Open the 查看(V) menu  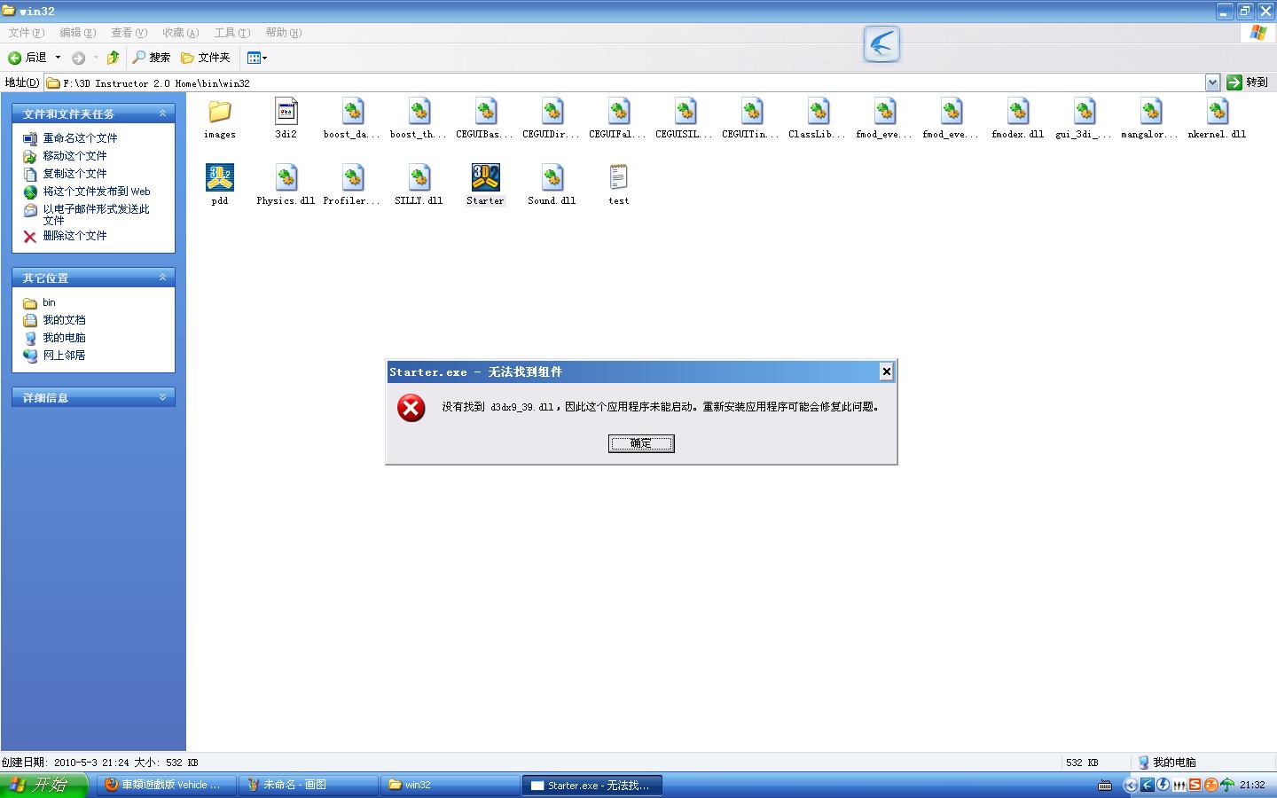point(129,33)
